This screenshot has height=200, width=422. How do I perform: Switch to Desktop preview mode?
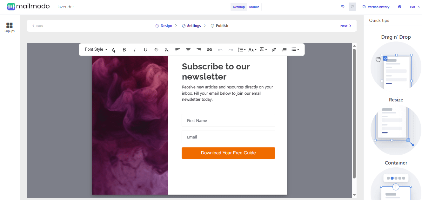[238, 7]
